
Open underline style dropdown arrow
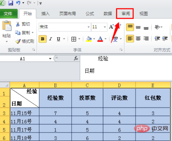point(64,39)
